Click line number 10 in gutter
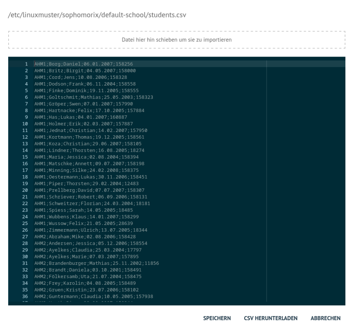This screenshot has height=325, width=351. (x=25, y=124)
